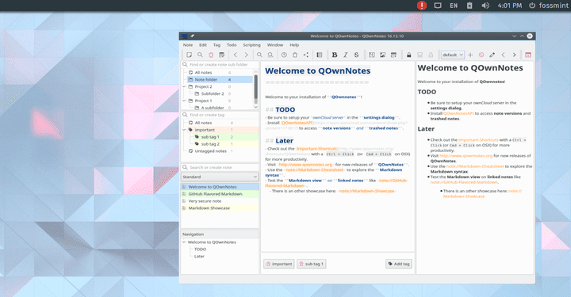Open QOwnNotesAPI link in preview pane
Image resolution: width=571 pixels, height=297 pixels.
coord(458,113)
